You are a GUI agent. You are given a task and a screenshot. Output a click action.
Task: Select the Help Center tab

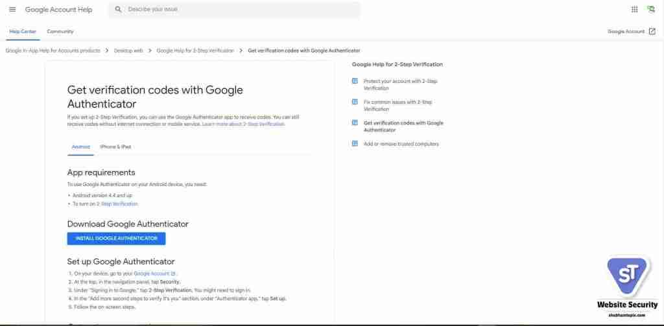click(23, 31)
